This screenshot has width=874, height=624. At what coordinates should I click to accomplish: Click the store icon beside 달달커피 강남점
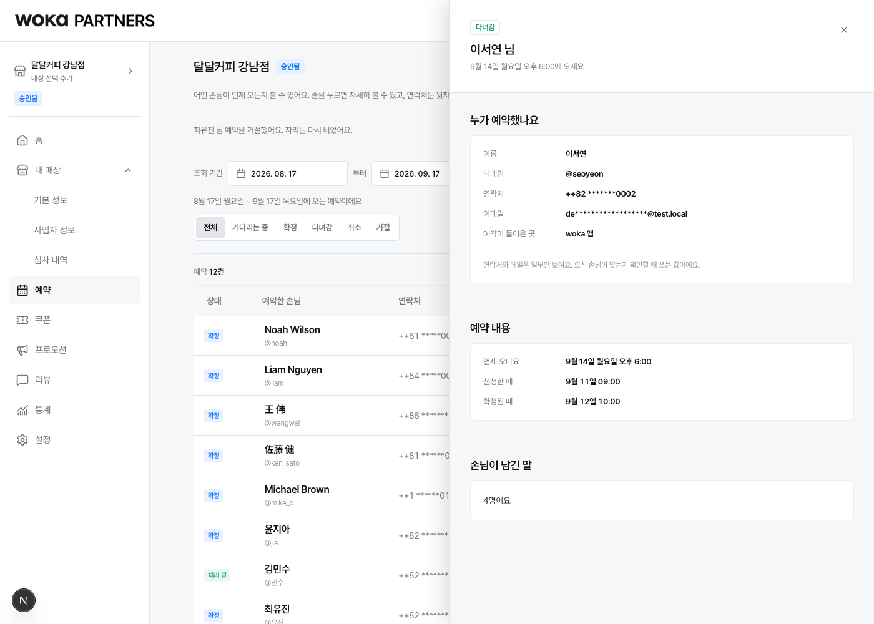point(20,71)
